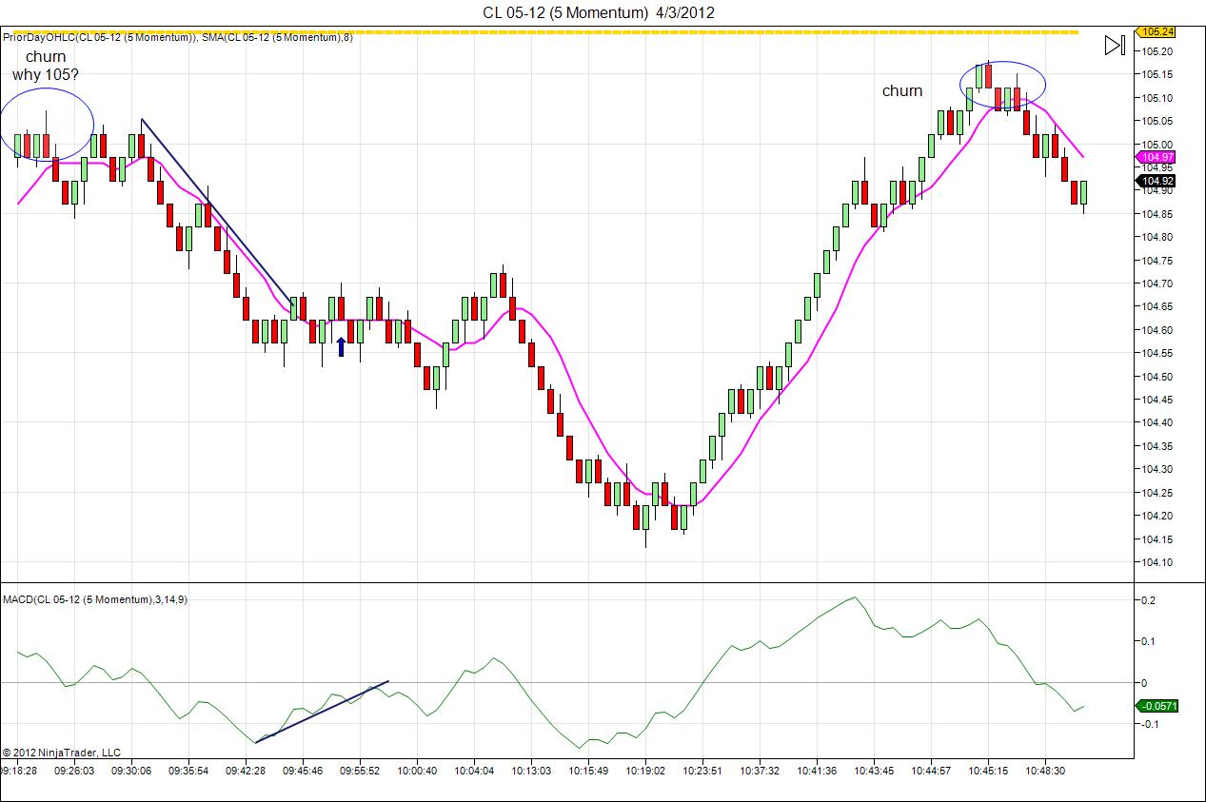
Task: Click the © 2012 NinjaTrader, LLC text
Action: (62, 753)
